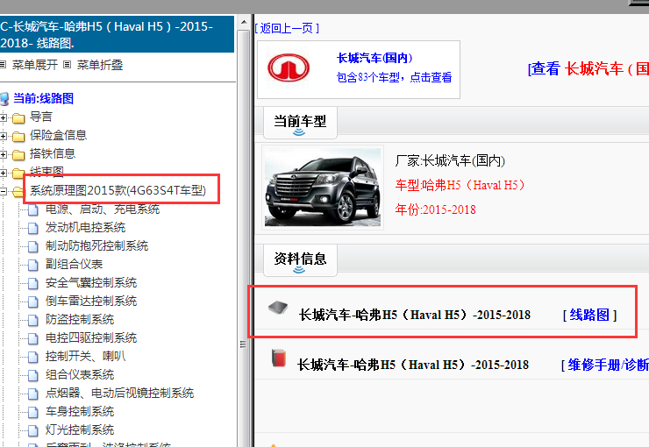Open 发动机电控系统 diagram
This screenshot has width=649, height=447.
85,227
